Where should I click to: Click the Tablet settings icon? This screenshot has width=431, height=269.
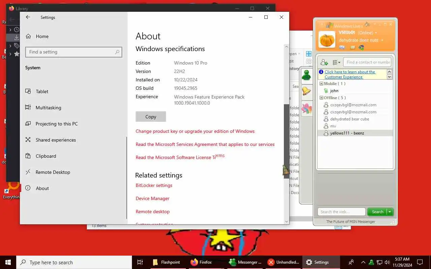point(28,91)
